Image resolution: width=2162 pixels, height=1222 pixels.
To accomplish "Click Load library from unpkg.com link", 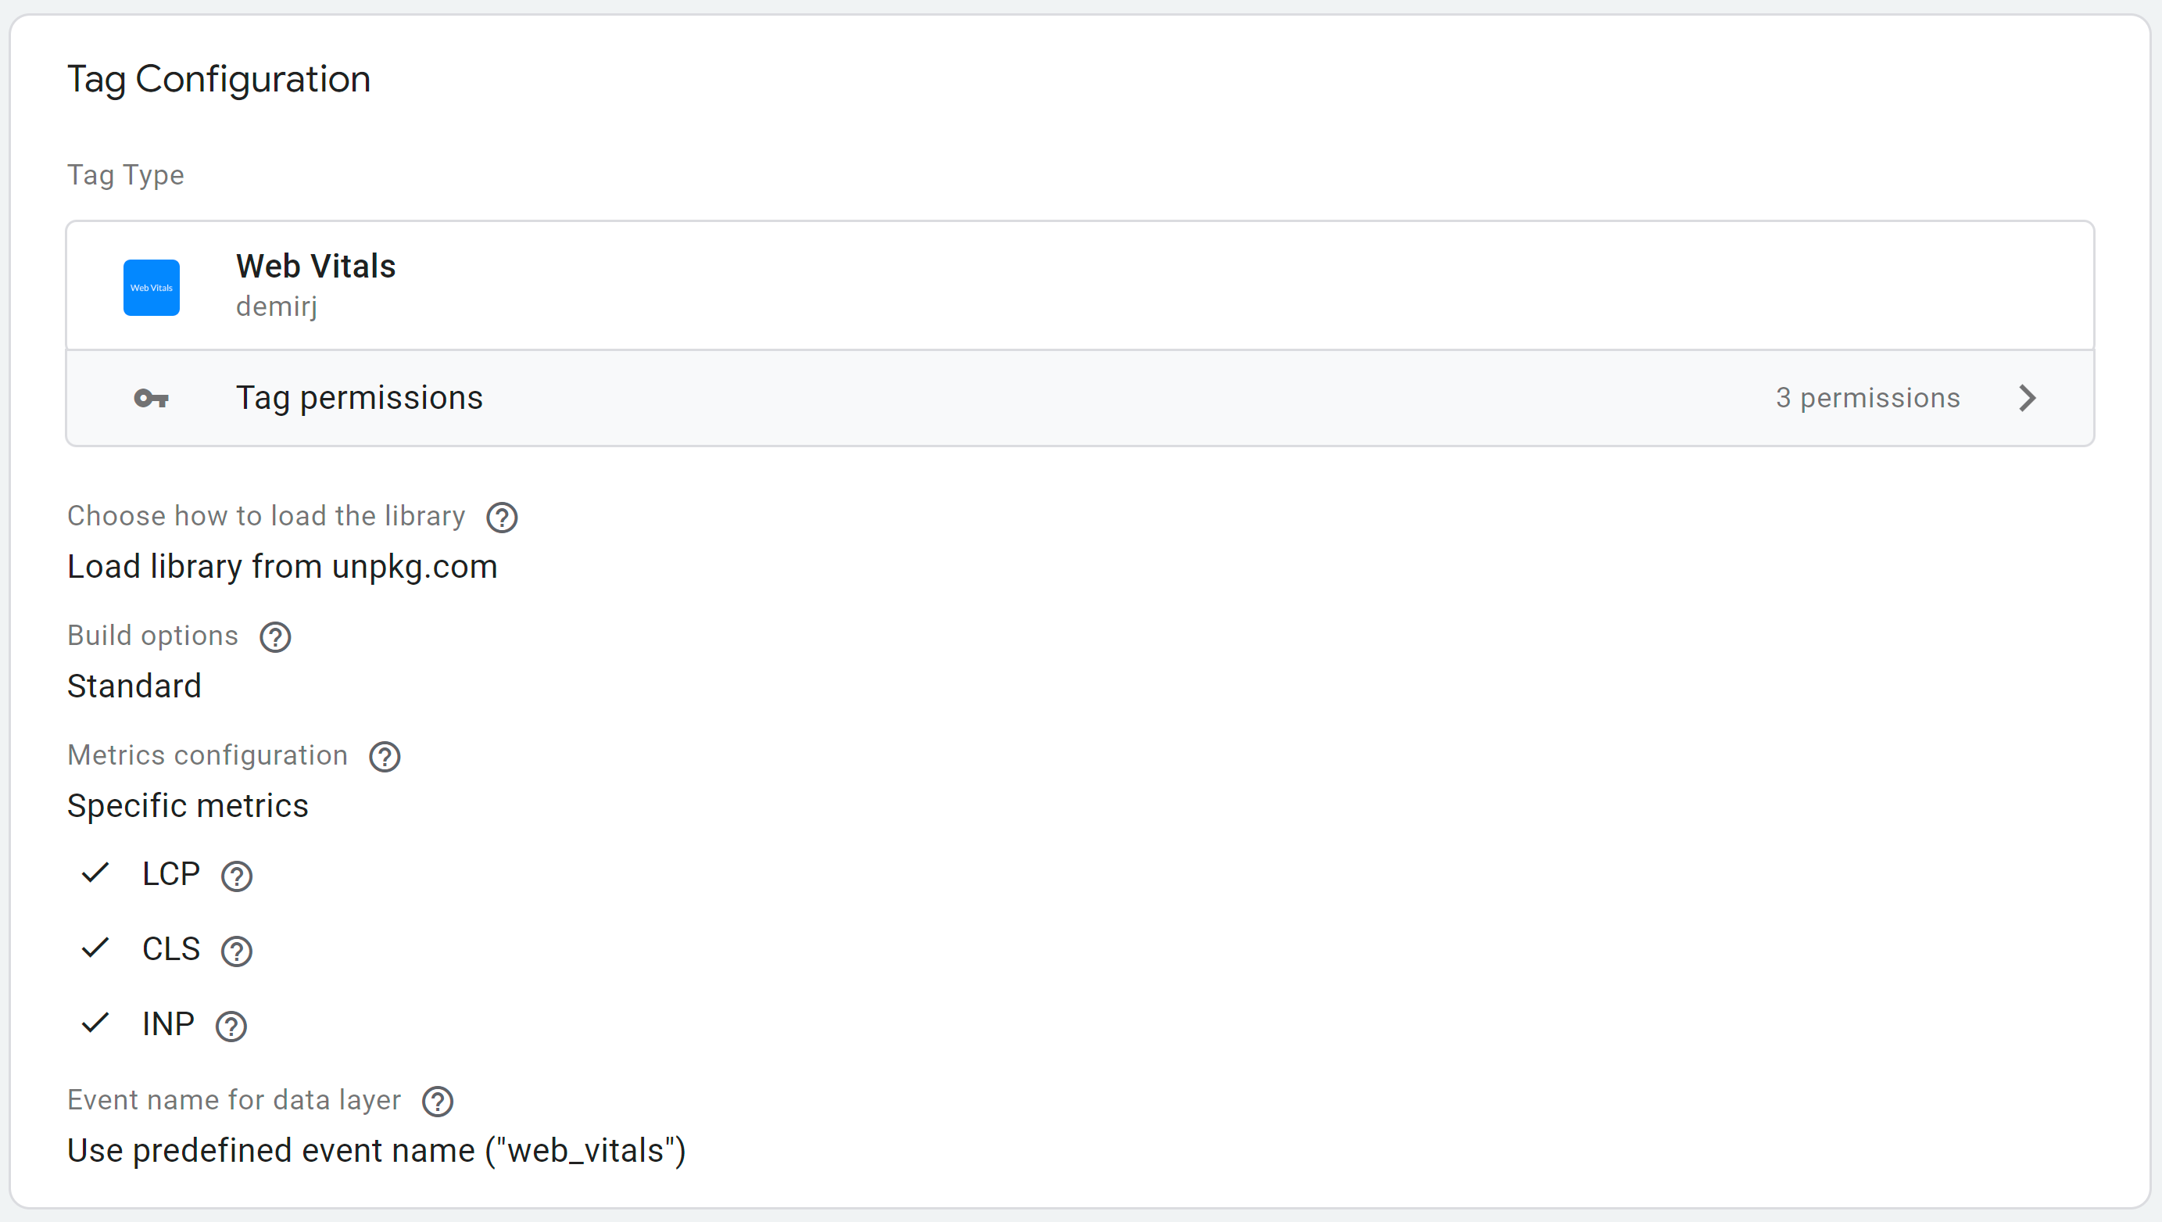I will point(282,564).
